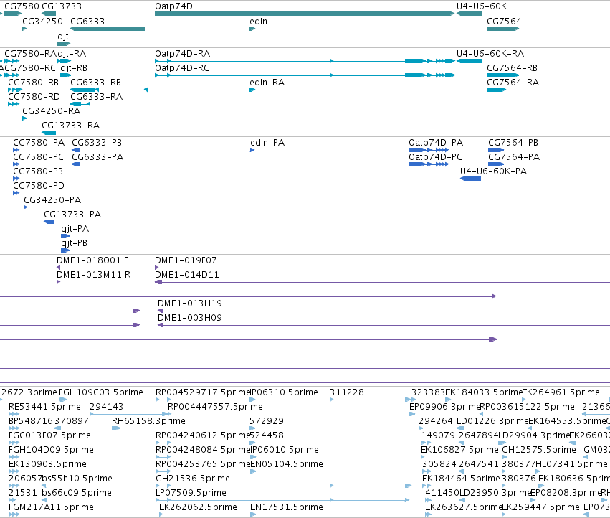This screenshot has width=610, height=518.
Task: Select the DME1-019F07 BAC clone
Action: pos(383,268)
